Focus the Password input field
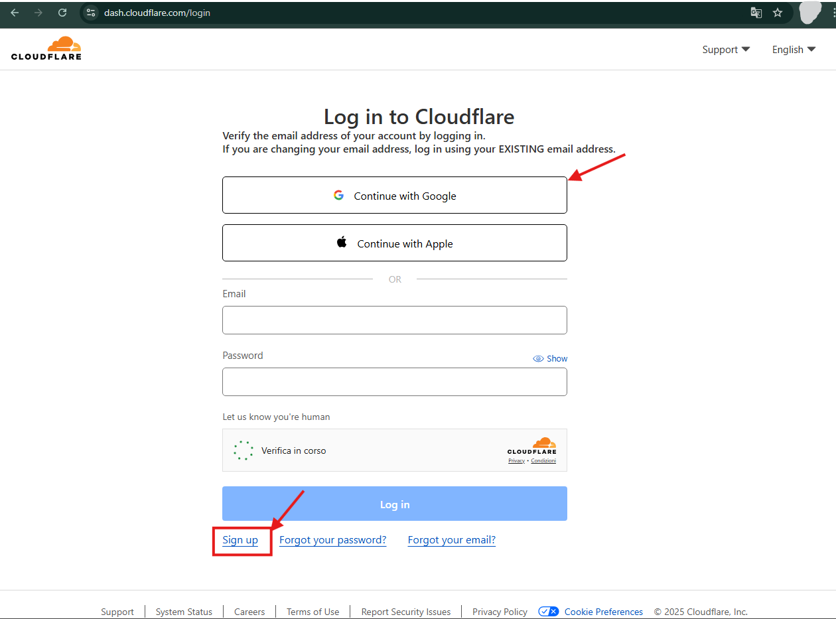This screenshot has height=619, width=836. pos(395,381)
